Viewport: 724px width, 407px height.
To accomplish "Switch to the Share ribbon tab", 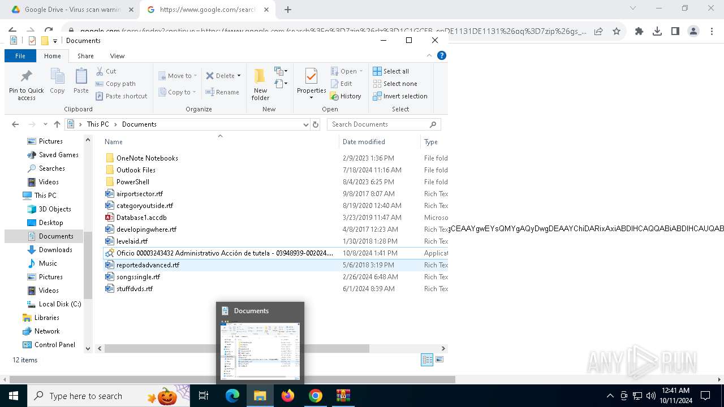I will (x=85, y=56).
